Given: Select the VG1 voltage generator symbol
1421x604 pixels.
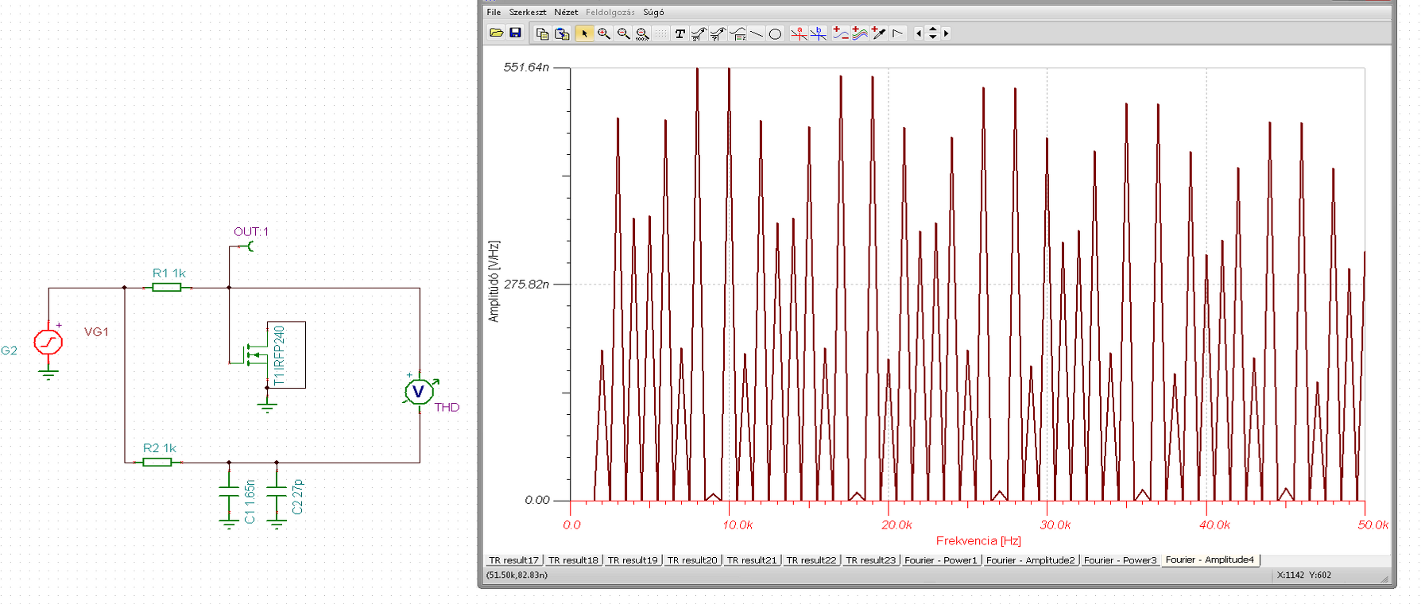Looking at the screenshot, I should point(48,342).
